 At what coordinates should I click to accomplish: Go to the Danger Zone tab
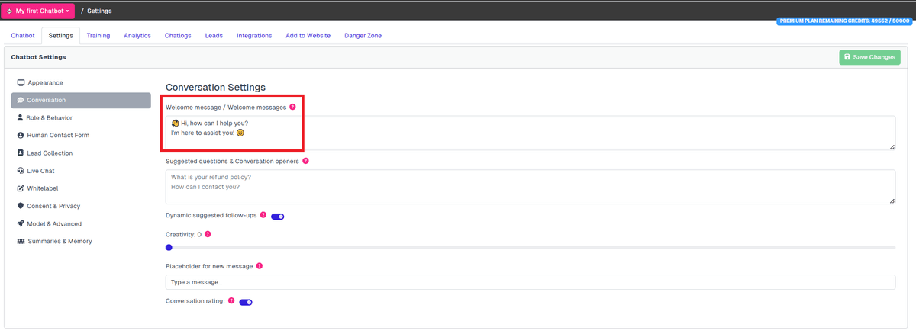363,36
